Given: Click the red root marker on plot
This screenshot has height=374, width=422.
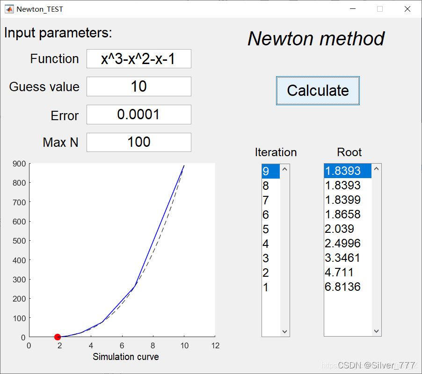Looking at the screenshot, I should click(58, 337).
